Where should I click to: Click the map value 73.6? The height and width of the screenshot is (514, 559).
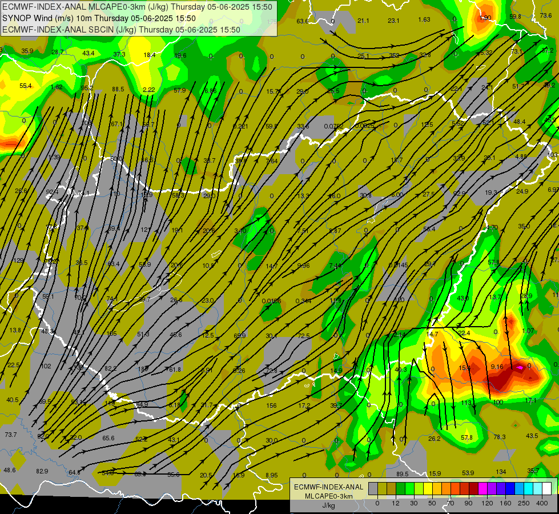pos(546,15)
